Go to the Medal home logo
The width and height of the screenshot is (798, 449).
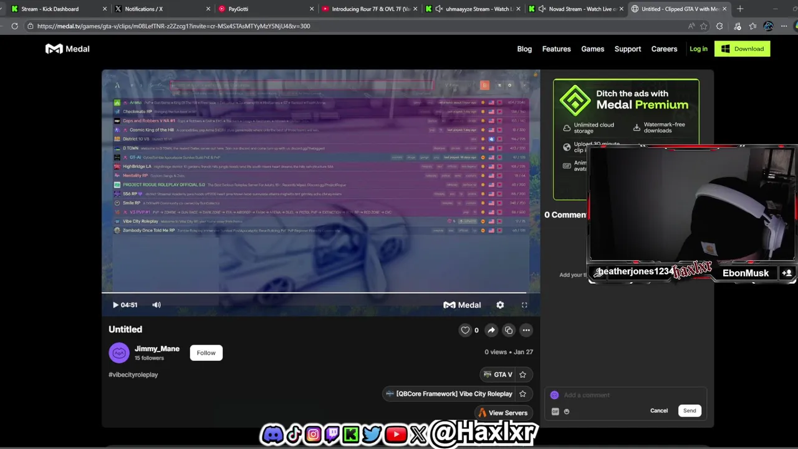[x=67, y=49]
